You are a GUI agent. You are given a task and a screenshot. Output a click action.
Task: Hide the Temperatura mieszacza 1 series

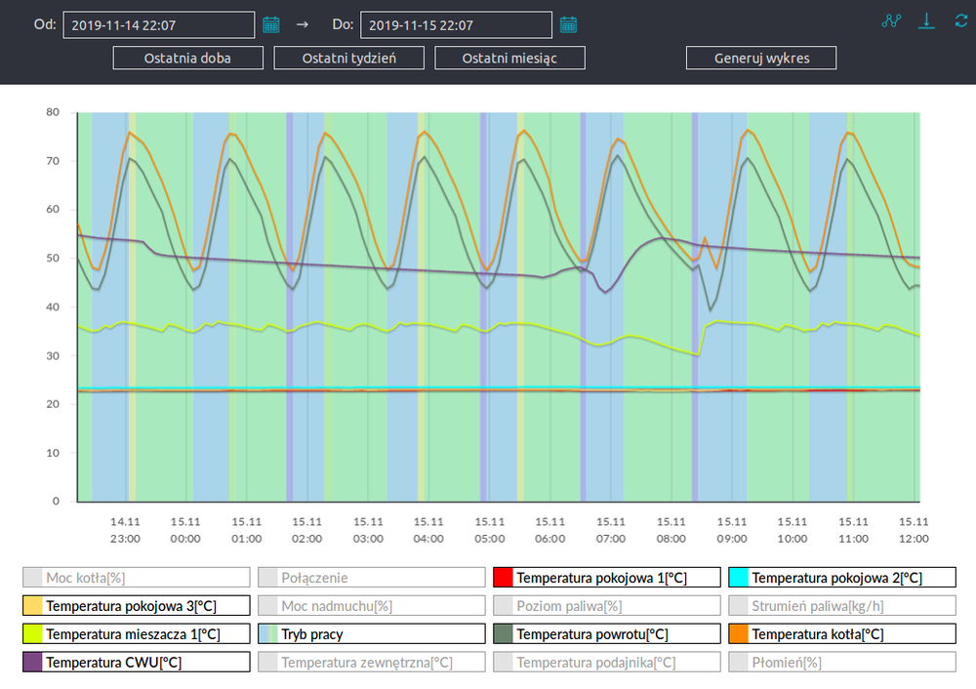[x=136, y=634]
